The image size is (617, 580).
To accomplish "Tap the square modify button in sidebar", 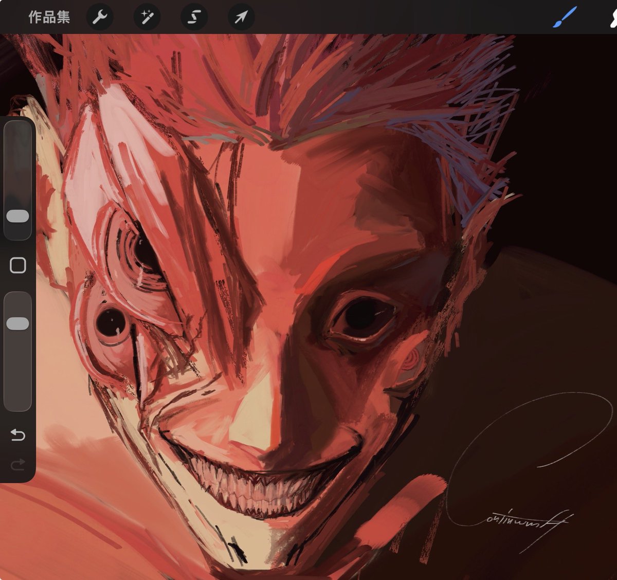I will (18, 265).
